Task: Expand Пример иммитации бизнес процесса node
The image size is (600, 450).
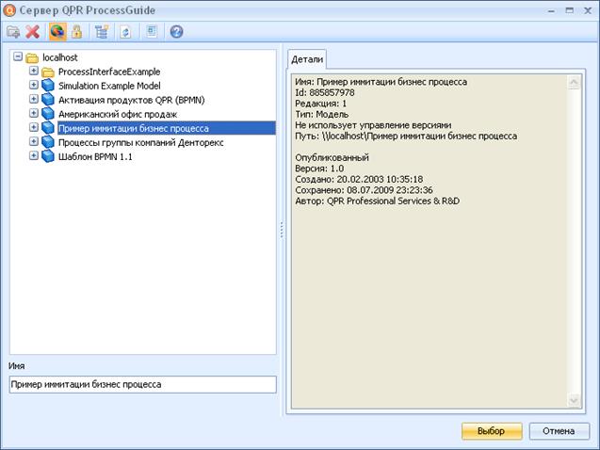Action: (x=34, y=127)
